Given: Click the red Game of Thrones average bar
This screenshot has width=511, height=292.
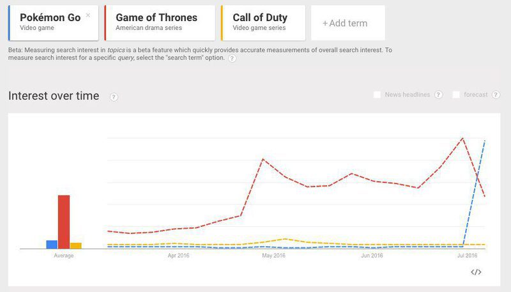Looking at the screenshot, I should tap(64, 222).
